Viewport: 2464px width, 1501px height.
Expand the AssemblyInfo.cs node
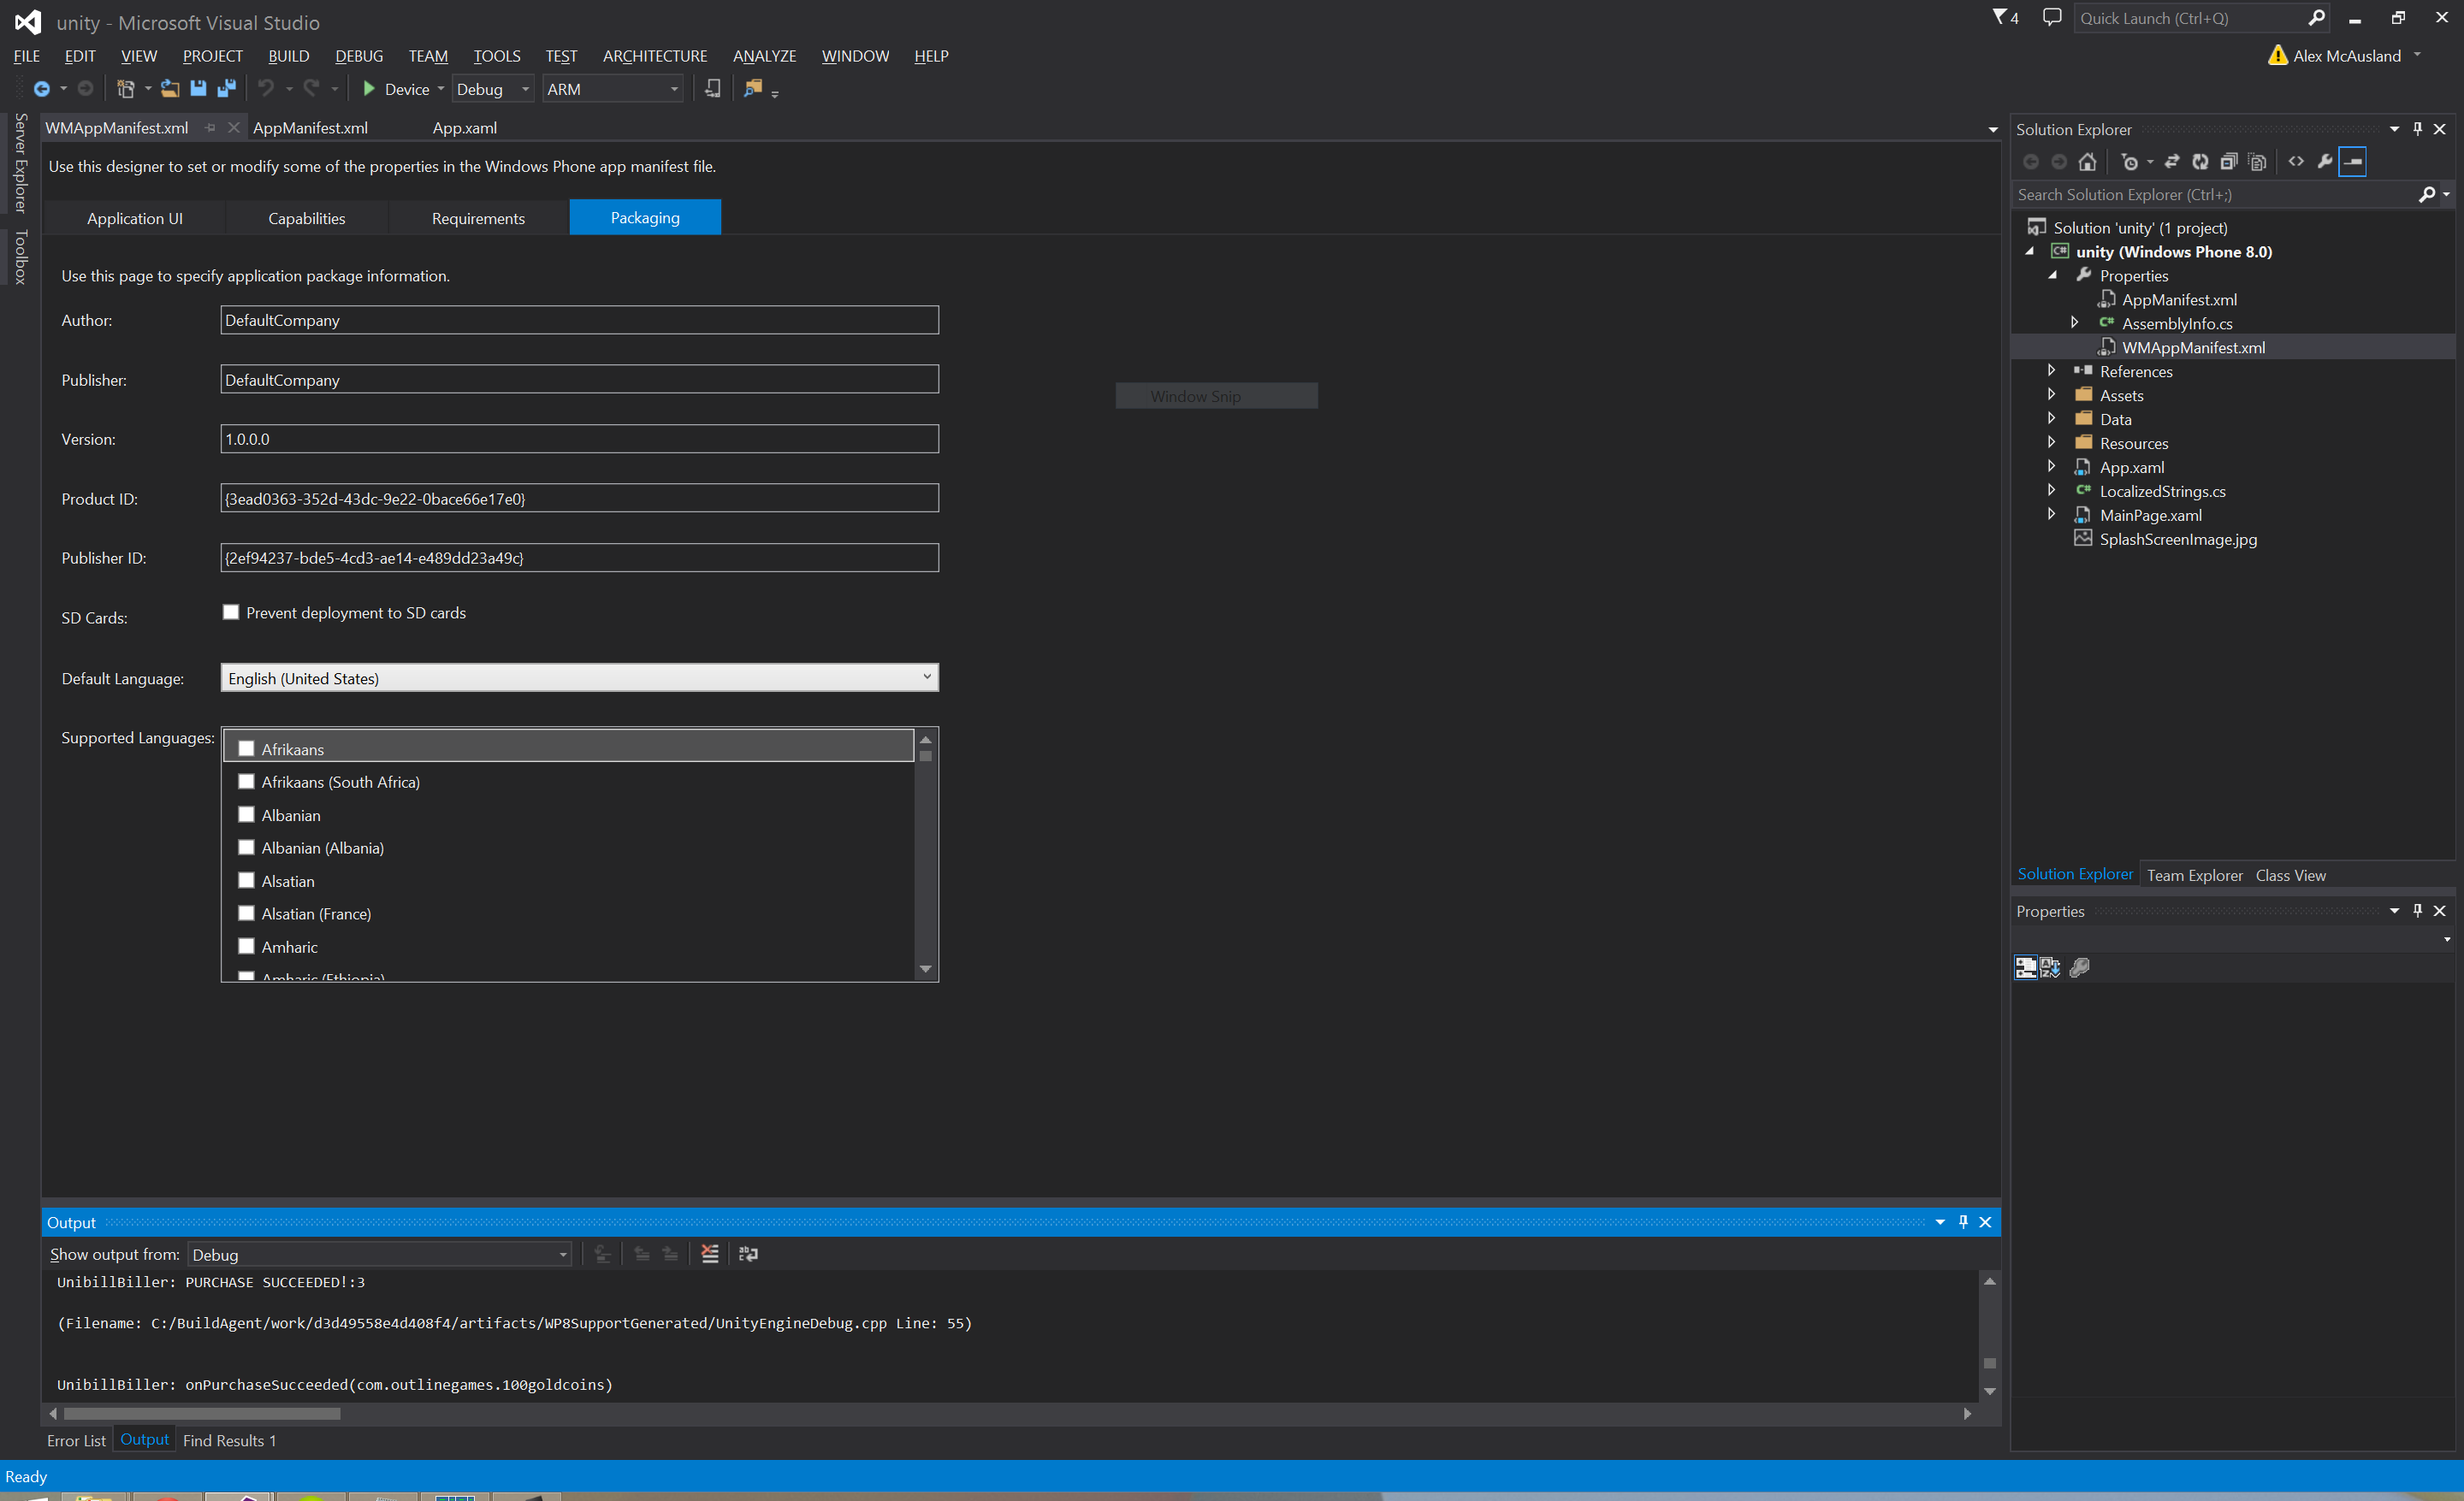point(2075,322)
